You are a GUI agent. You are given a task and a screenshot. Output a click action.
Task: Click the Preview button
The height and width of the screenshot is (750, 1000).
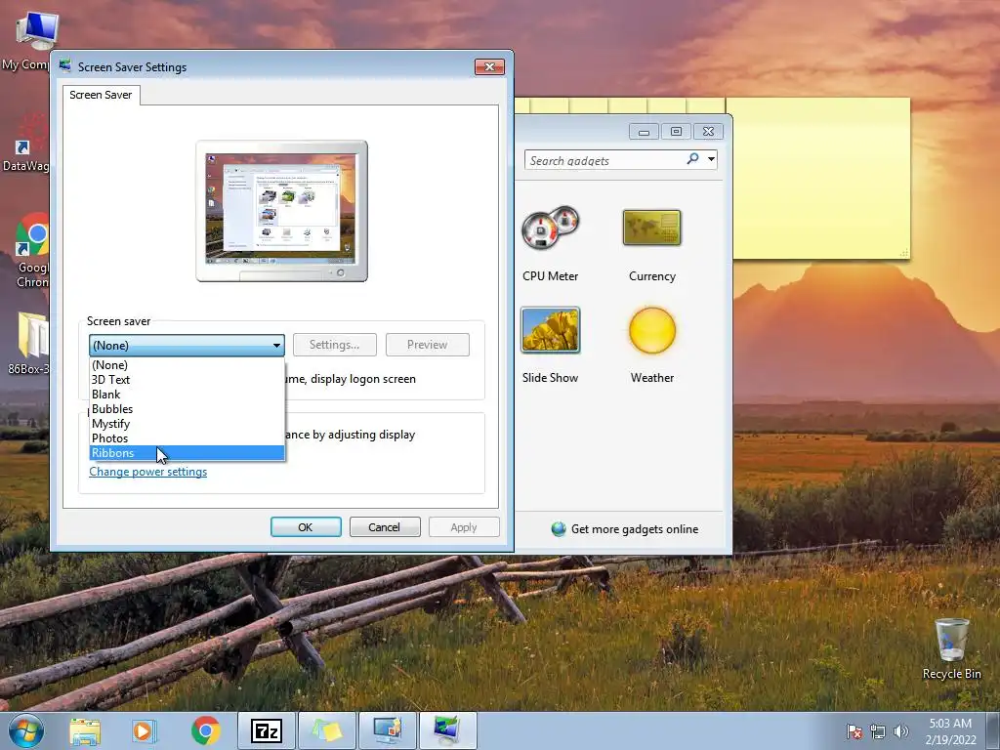tap(428, 345)
